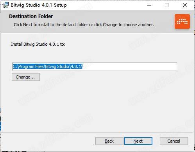Click the 'Click Next to install' instruction text

pos(84,25)
